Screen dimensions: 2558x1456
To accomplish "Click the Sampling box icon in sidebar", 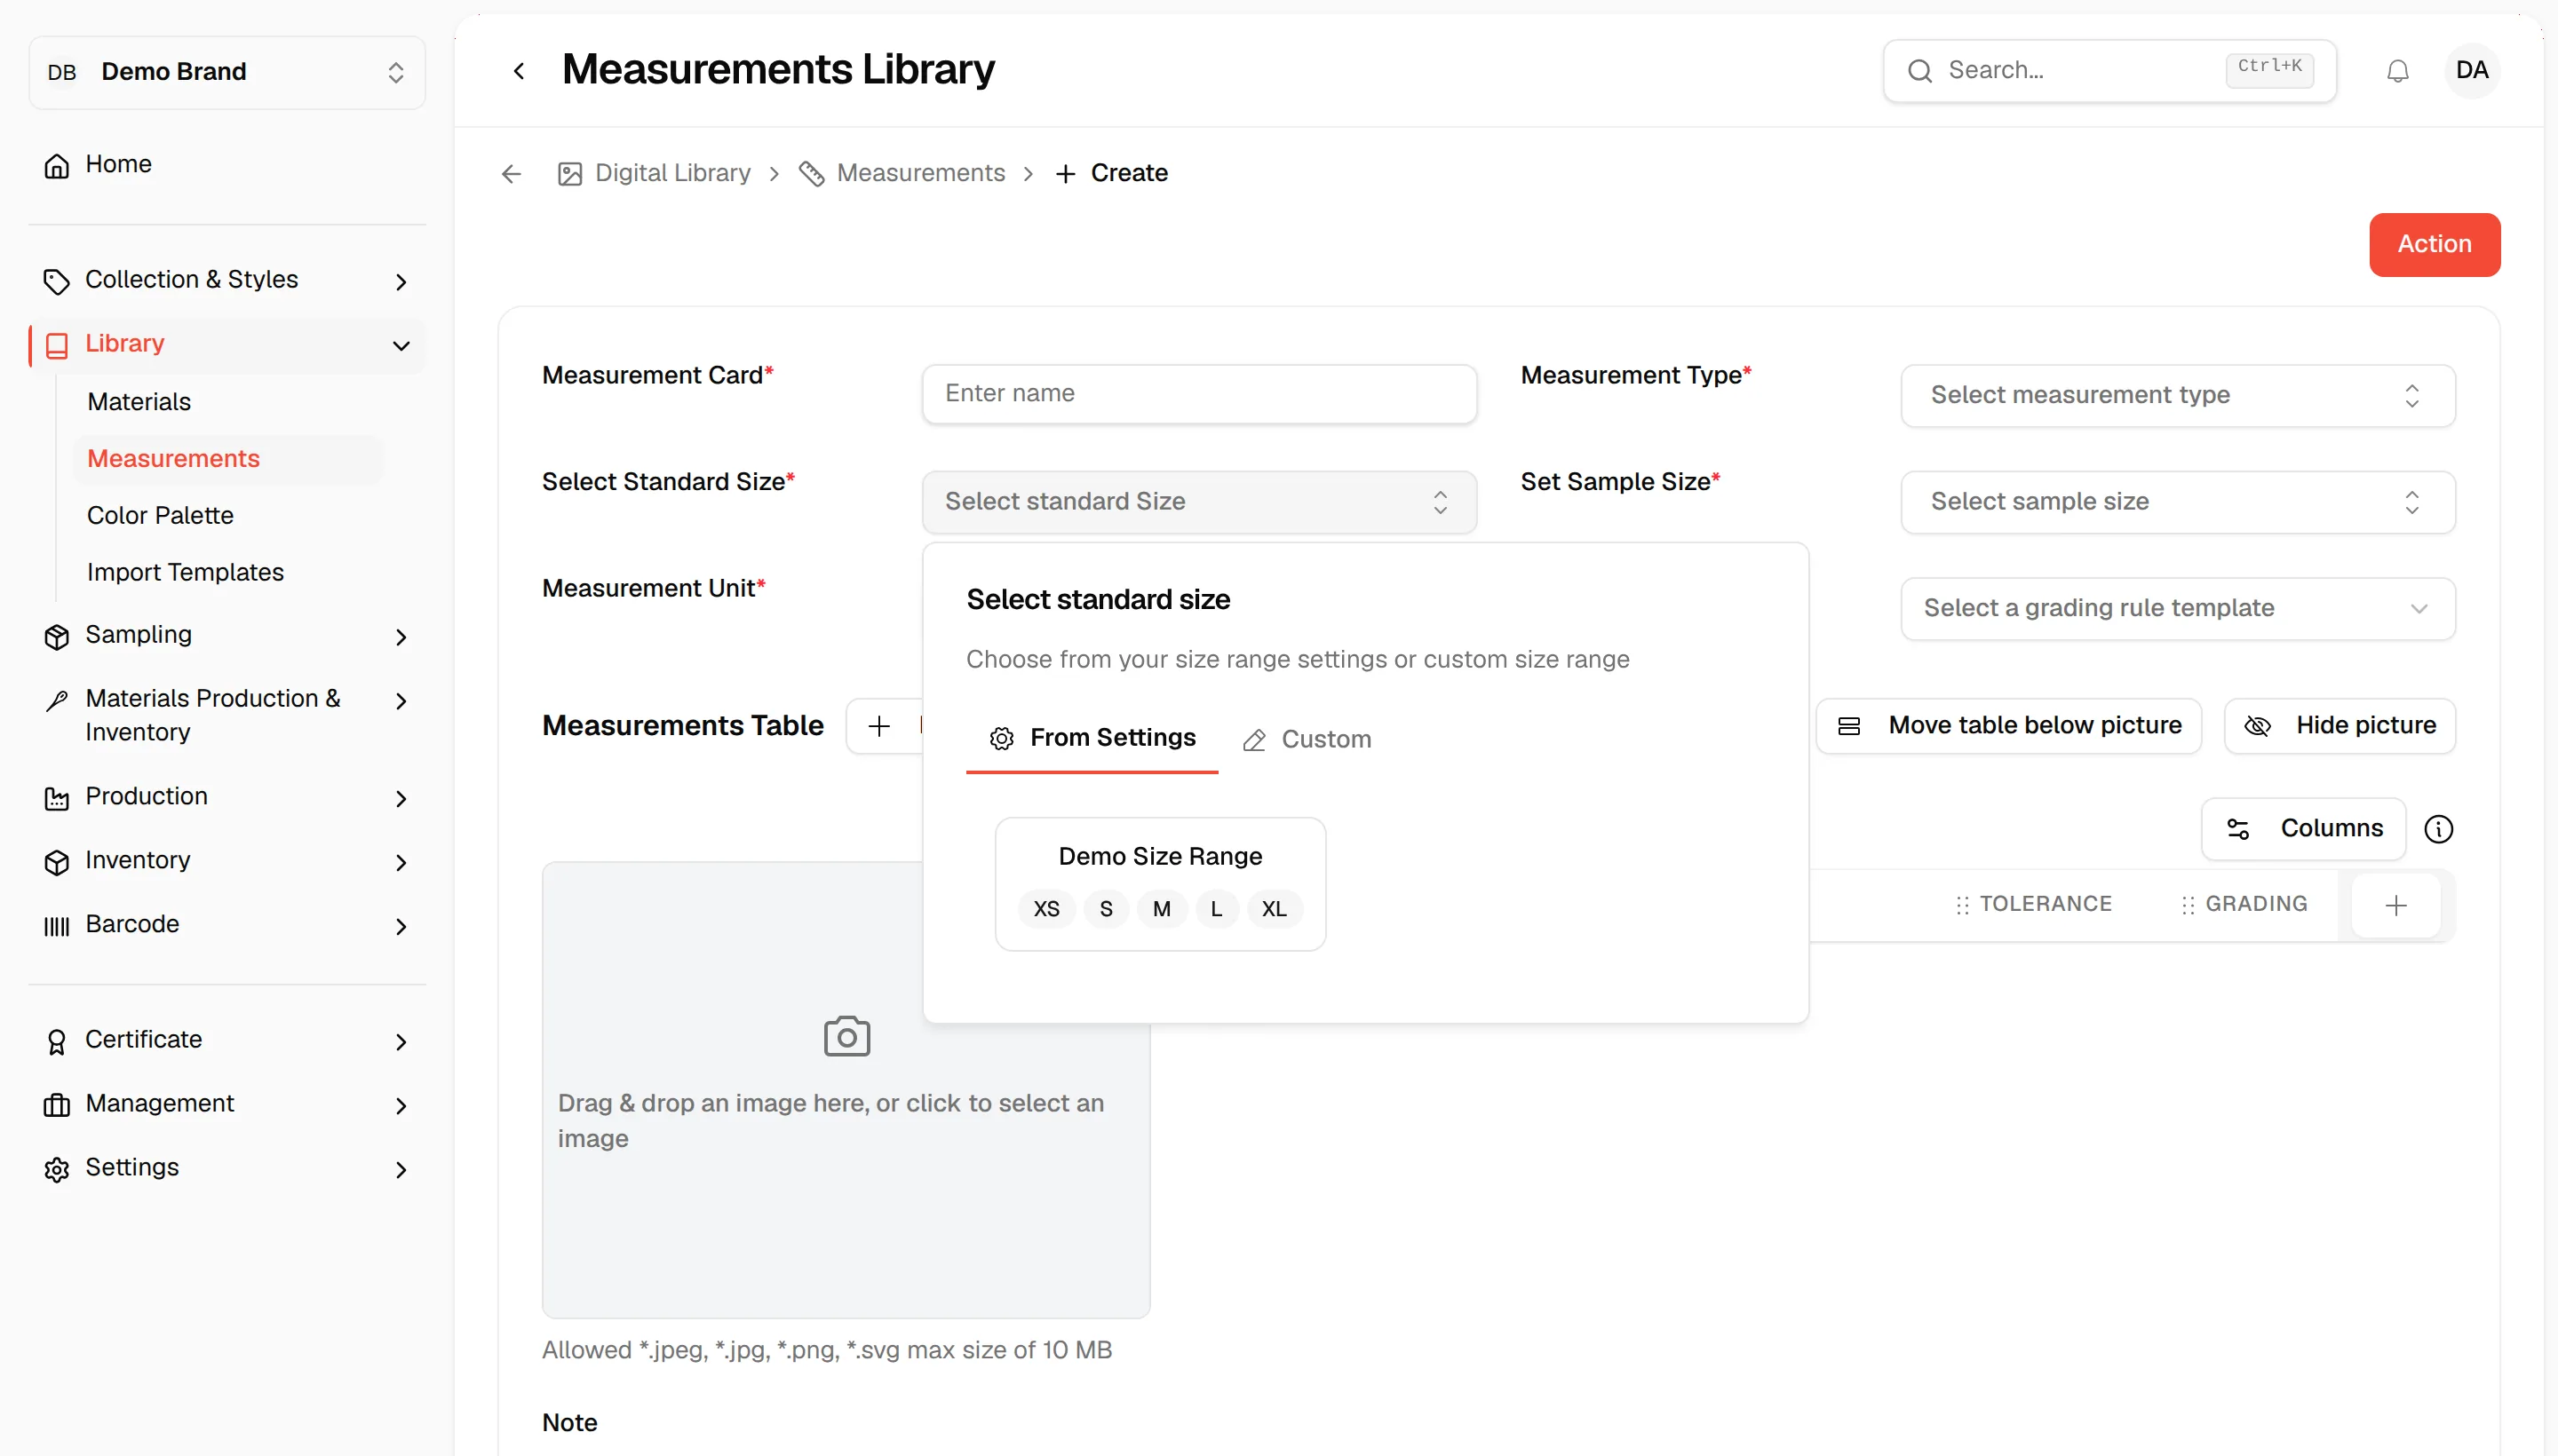I will click(x=57, y=637).
